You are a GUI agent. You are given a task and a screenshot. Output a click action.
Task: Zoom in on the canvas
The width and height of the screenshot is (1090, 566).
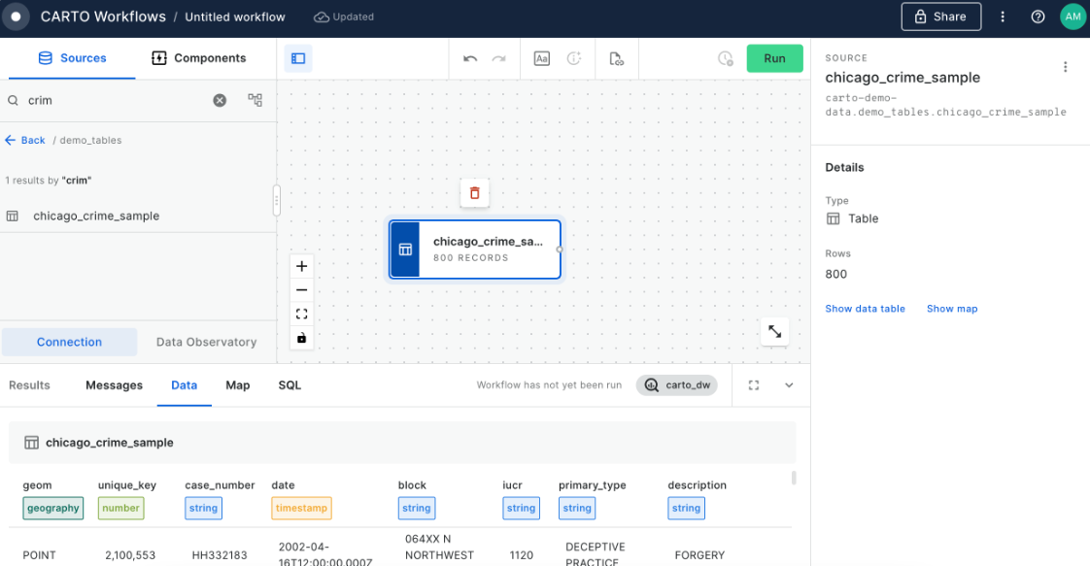[302, 266]
